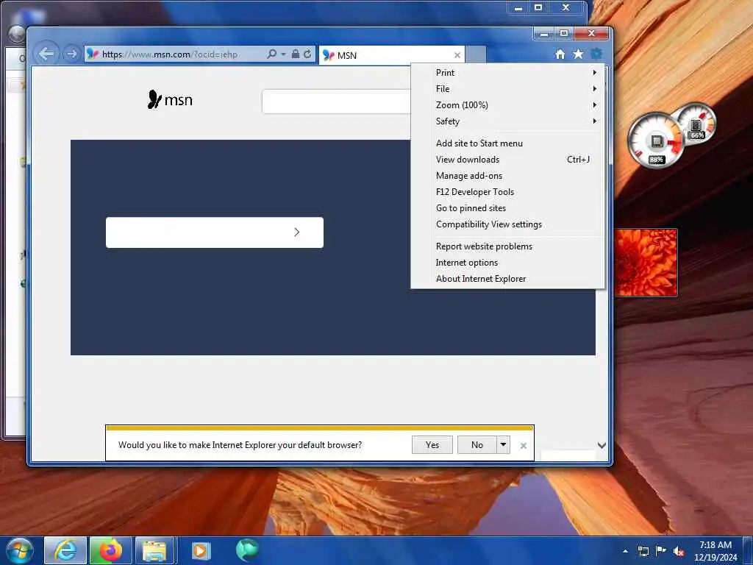Select the MSN tab
753x565 pixels.
click(391, 55)
